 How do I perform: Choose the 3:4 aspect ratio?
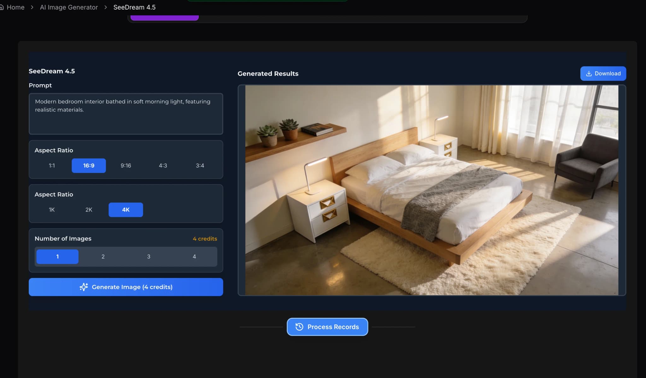(x=200, y=166)
